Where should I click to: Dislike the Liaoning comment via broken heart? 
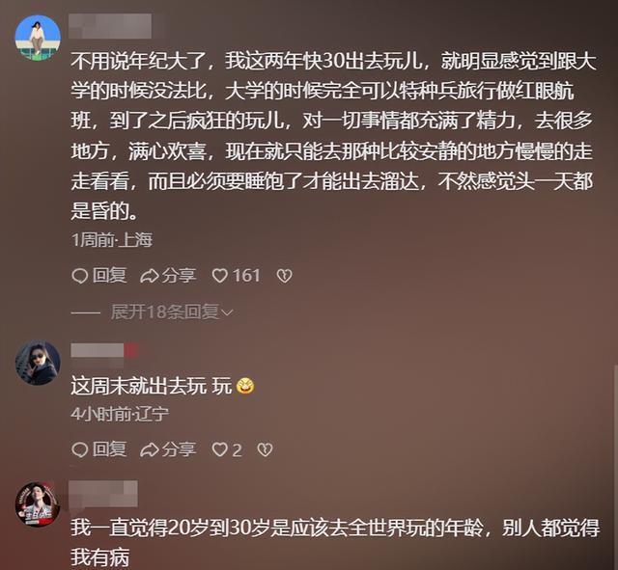click(x=265, y=449)
